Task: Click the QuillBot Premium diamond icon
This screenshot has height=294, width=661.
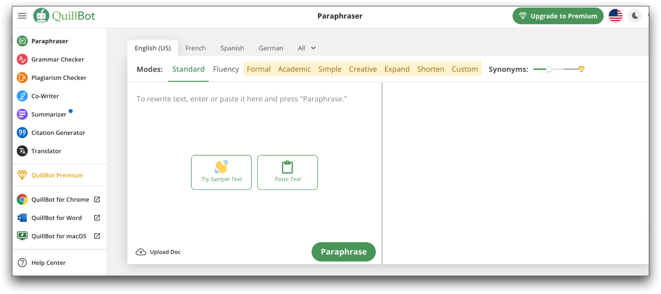Action: 22,175
